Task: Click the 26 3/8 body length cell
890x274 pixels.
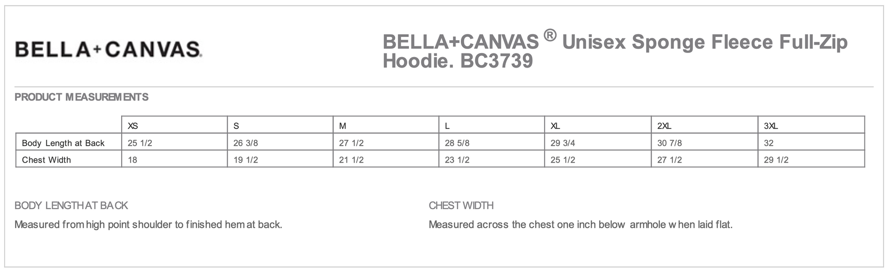Action: [246, 143]
